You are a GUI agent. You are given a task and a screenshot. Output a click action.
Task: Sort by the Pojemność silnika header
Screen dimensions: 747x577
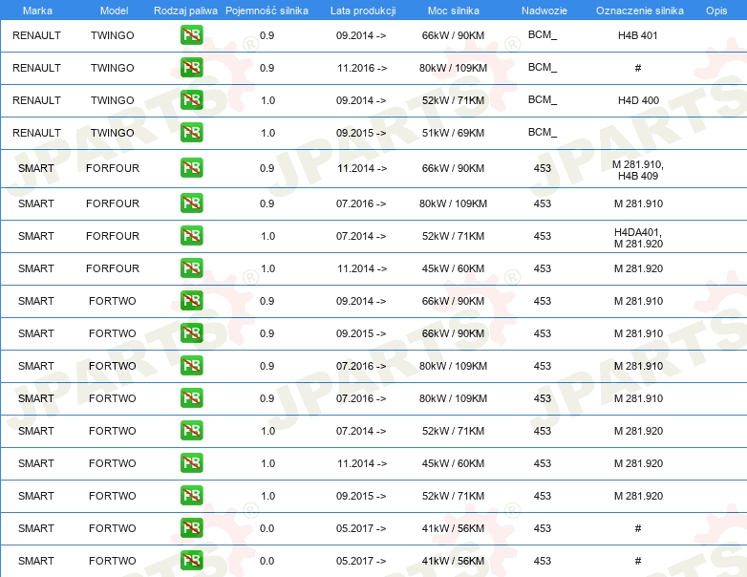[x=267, y=10]
